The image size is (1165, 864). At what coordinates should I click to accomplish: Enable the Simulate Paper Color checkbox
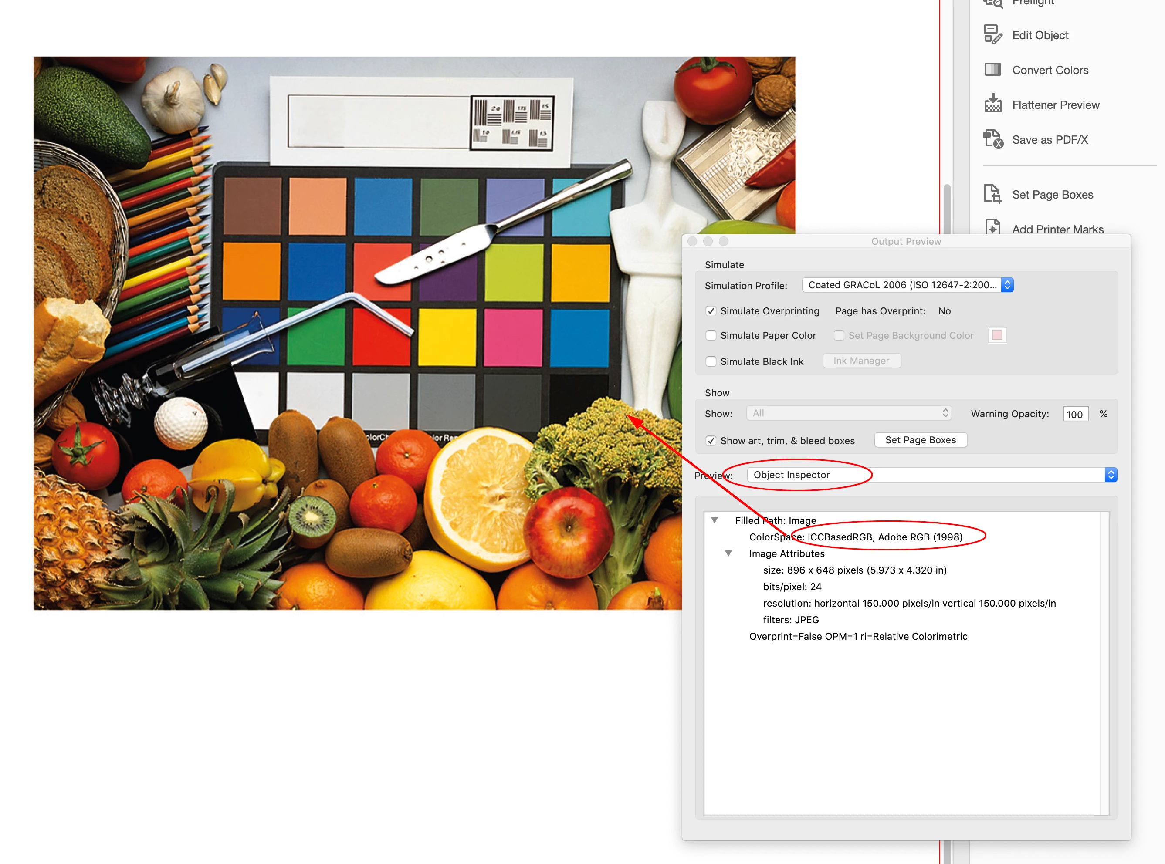(x=711, y=335)
